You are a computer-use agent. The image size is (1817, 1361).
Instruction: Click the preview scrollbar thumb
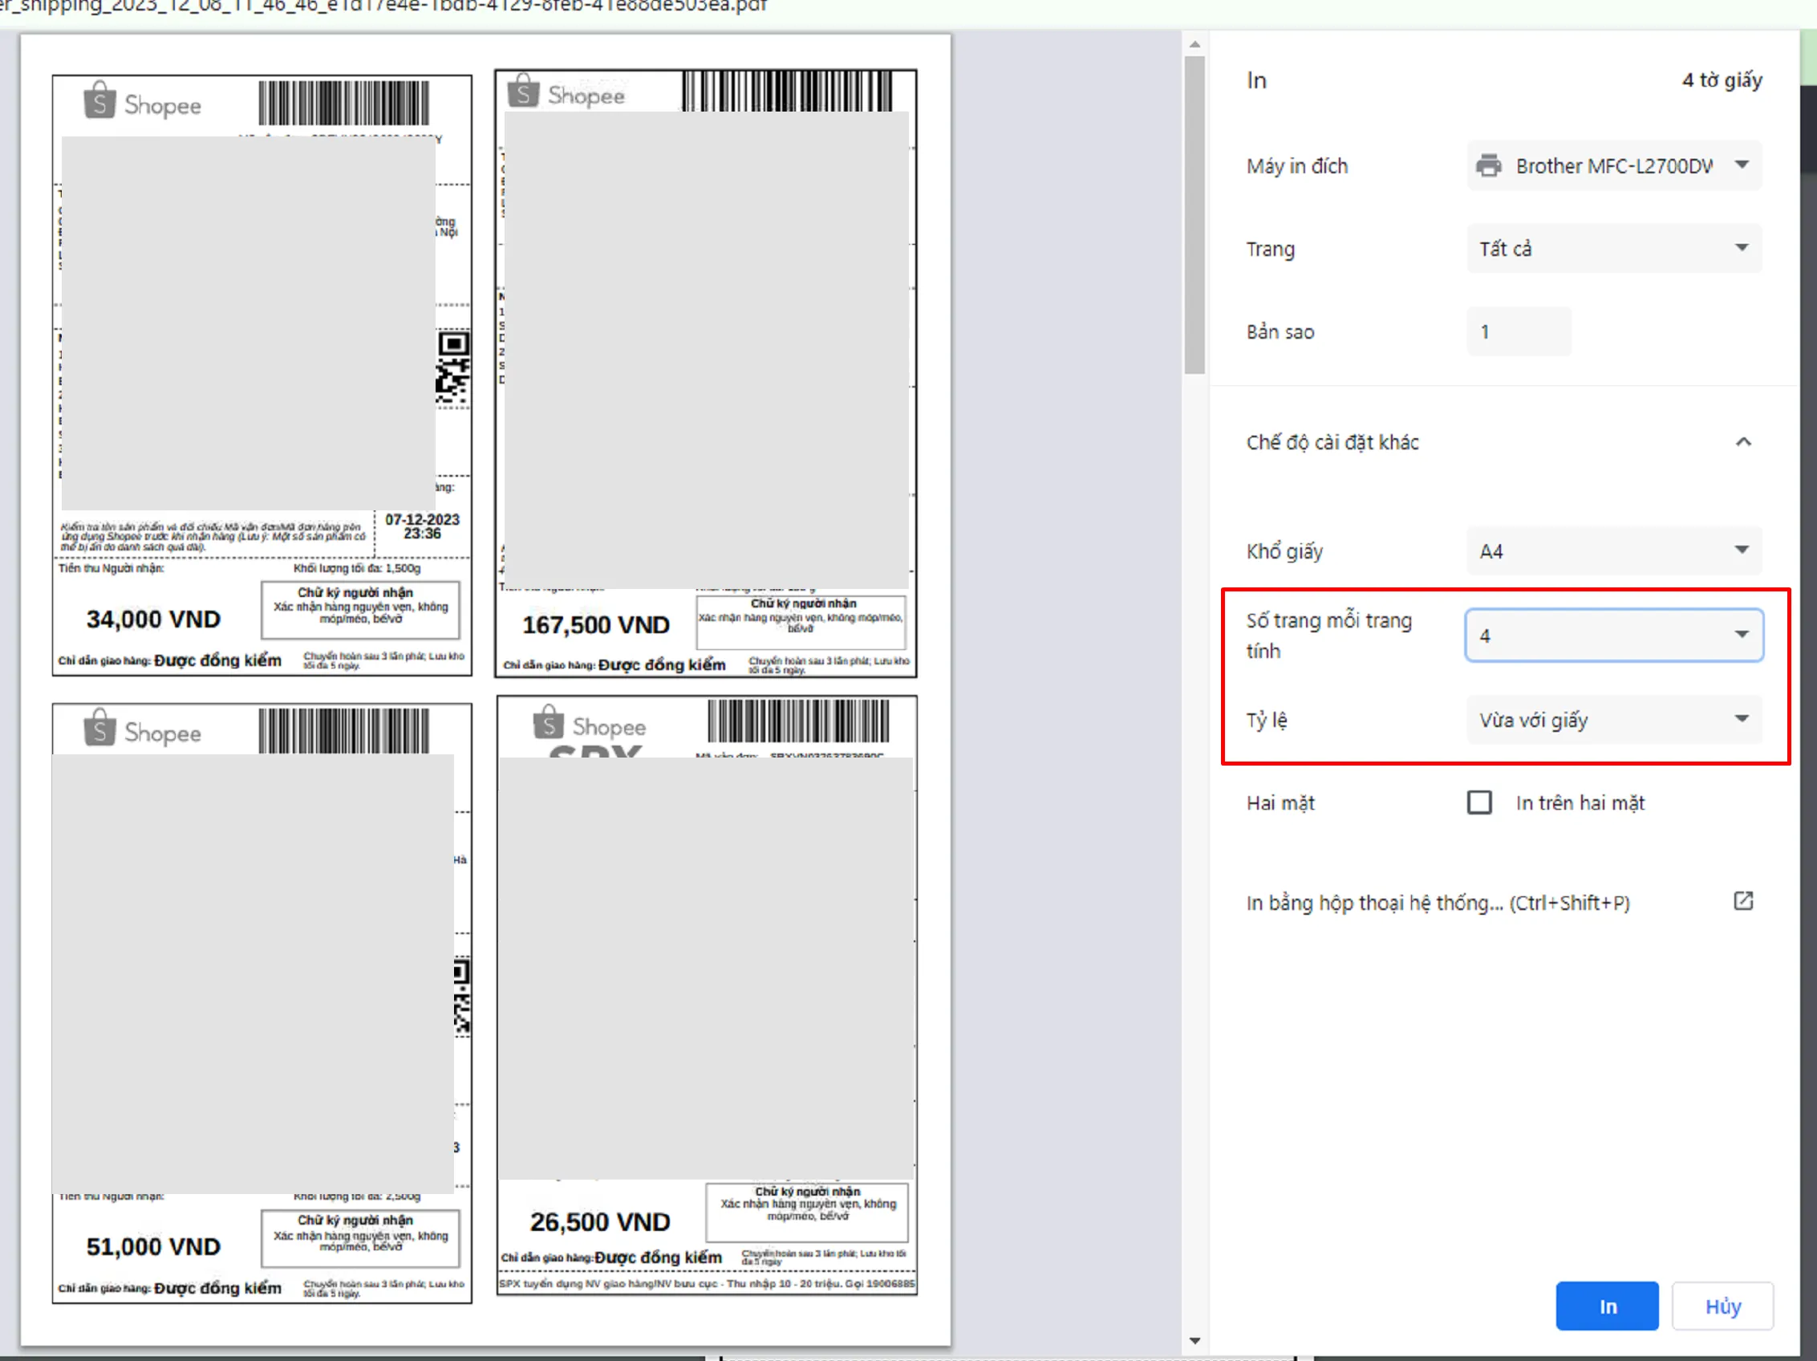[x=1195, y=215]
